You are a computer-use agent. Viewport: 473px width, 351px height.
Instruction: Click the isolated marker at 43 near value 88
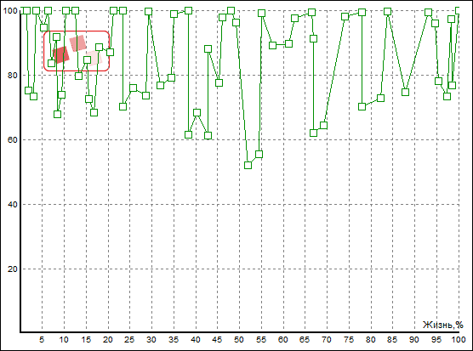pos(208,48)
